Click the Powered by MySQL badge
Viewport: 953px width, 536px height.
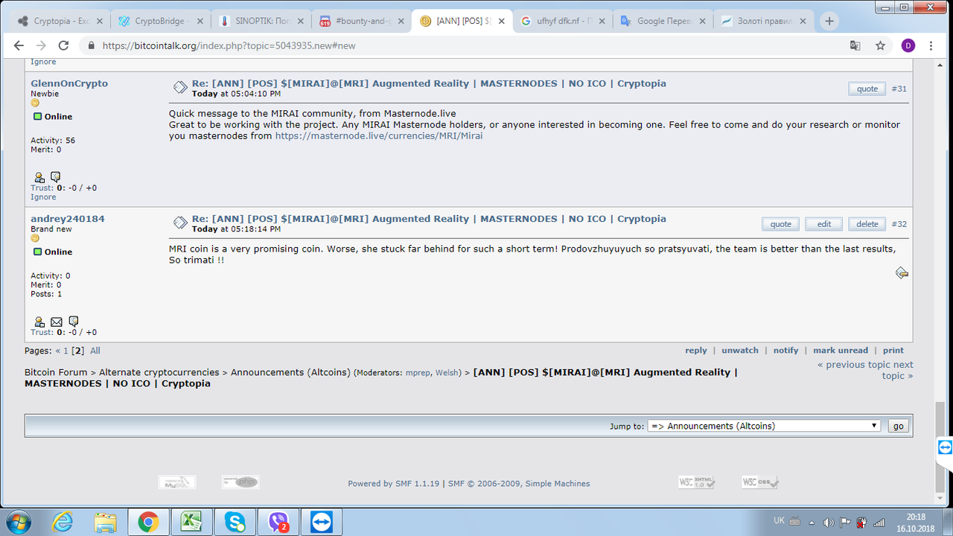click(x=177, y=482)
